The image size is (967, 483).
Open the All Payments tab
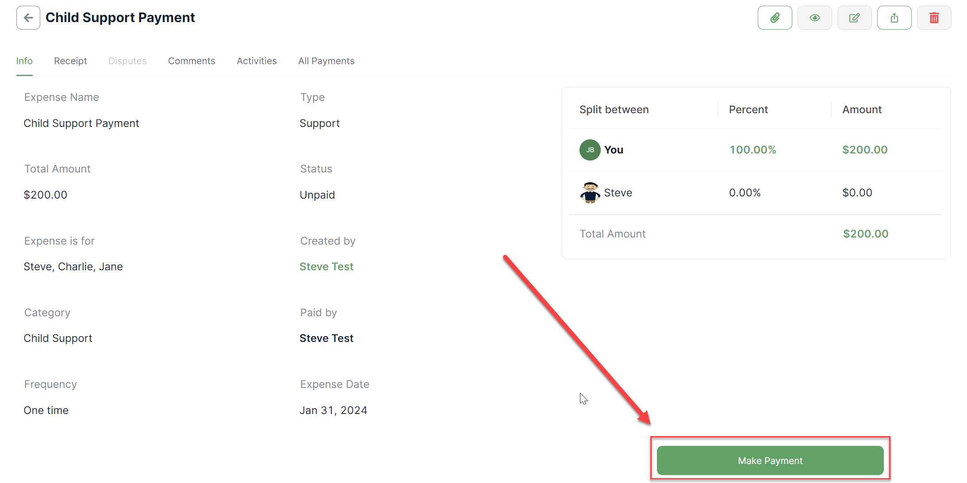click(x=326, y=61)
